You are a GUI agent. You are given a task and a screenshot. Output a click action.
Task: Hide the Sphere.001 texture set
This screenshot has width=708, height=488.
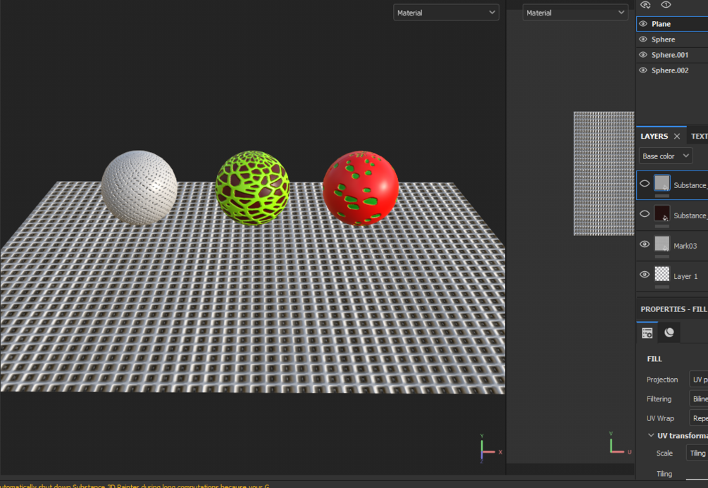643,55
